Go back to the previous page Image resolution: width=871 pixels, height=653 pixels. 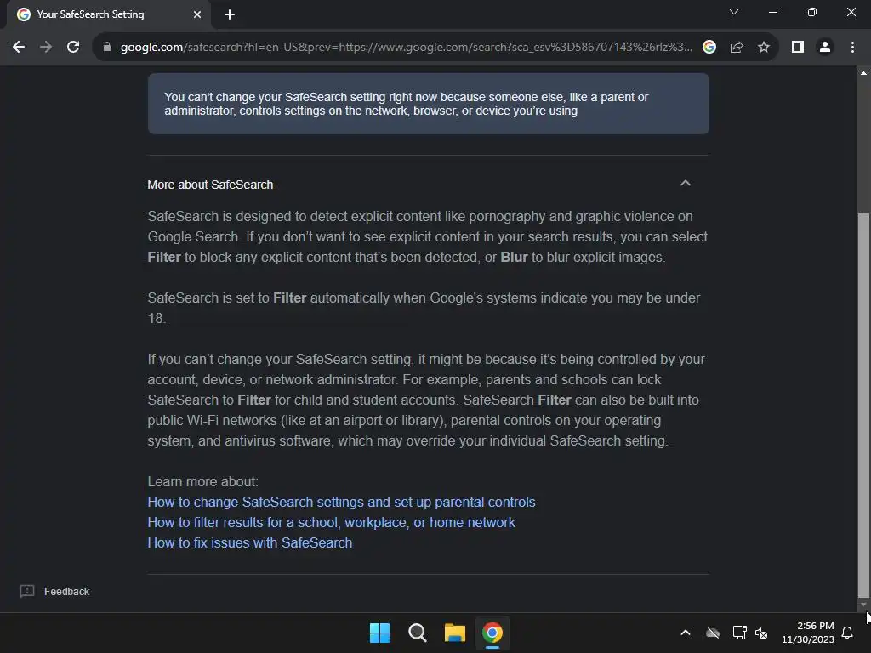click(19, 48)
